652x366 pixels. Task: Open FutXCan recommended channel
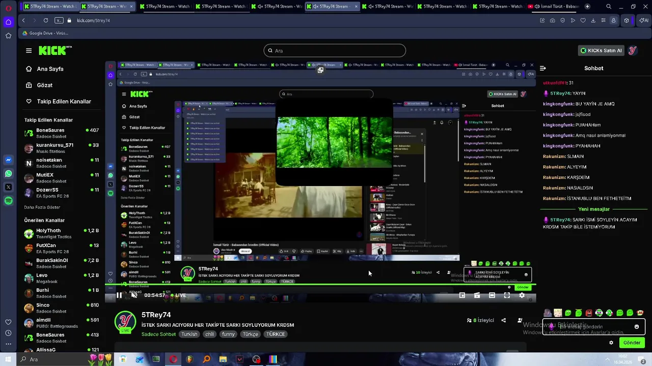click(61, 248)
